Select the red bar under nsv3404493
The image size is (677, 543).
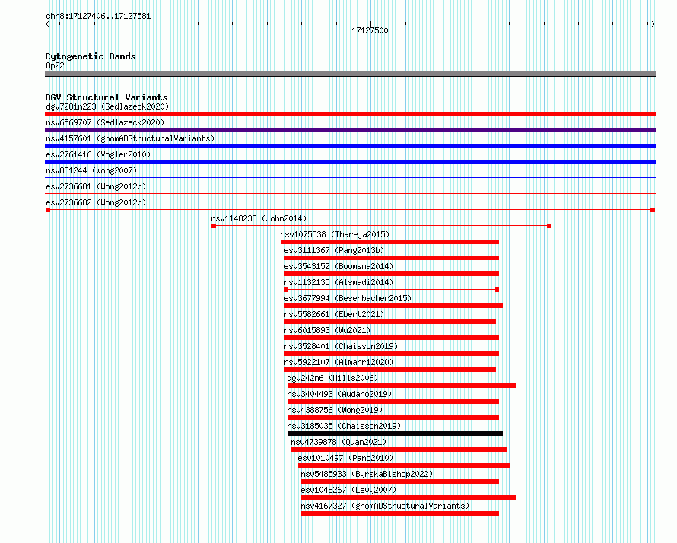[x=393, y=402]
